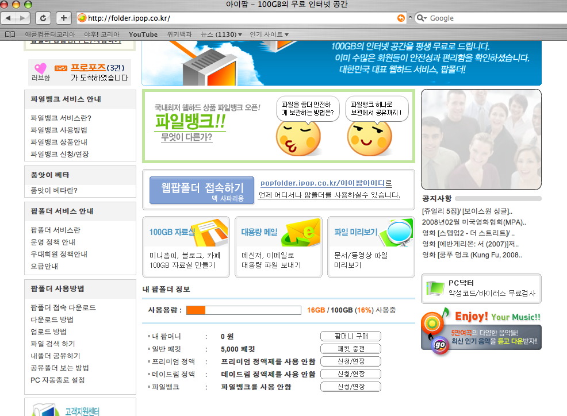Click the Enjoy! Your Music!! banner

pyautogui.click(x=481, y=330)
